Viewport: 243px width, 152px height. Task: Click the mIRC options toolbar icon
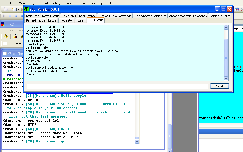(15, 36)
